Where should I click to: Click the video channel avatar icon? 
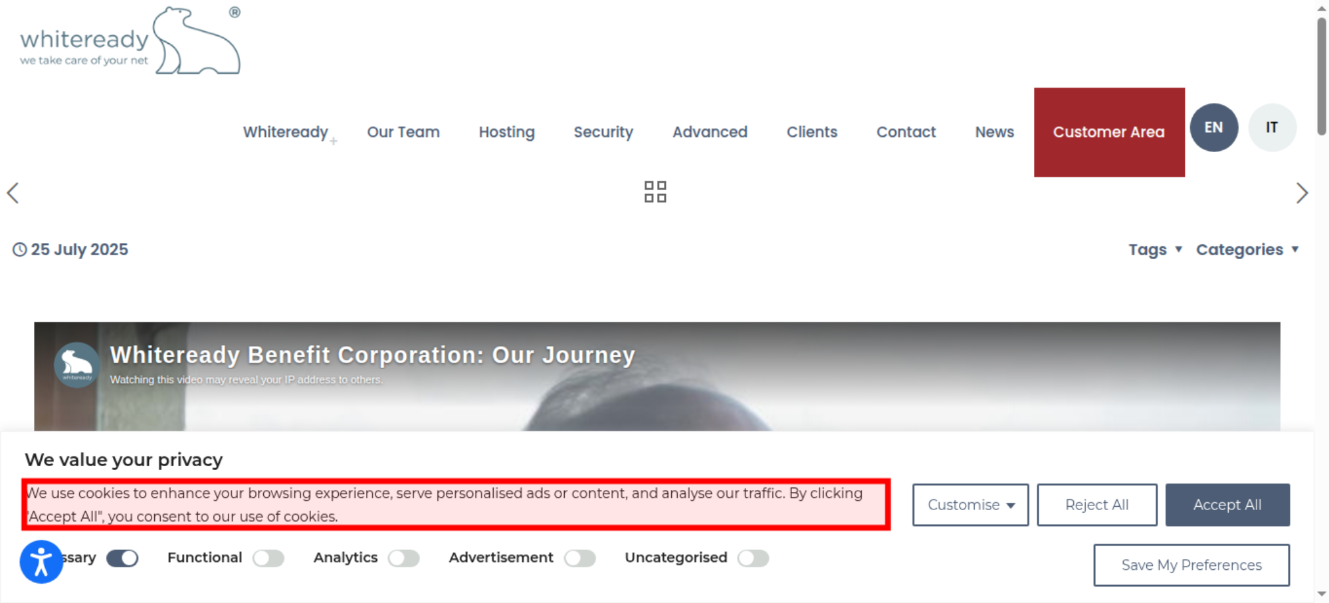(x=76, y=365)
